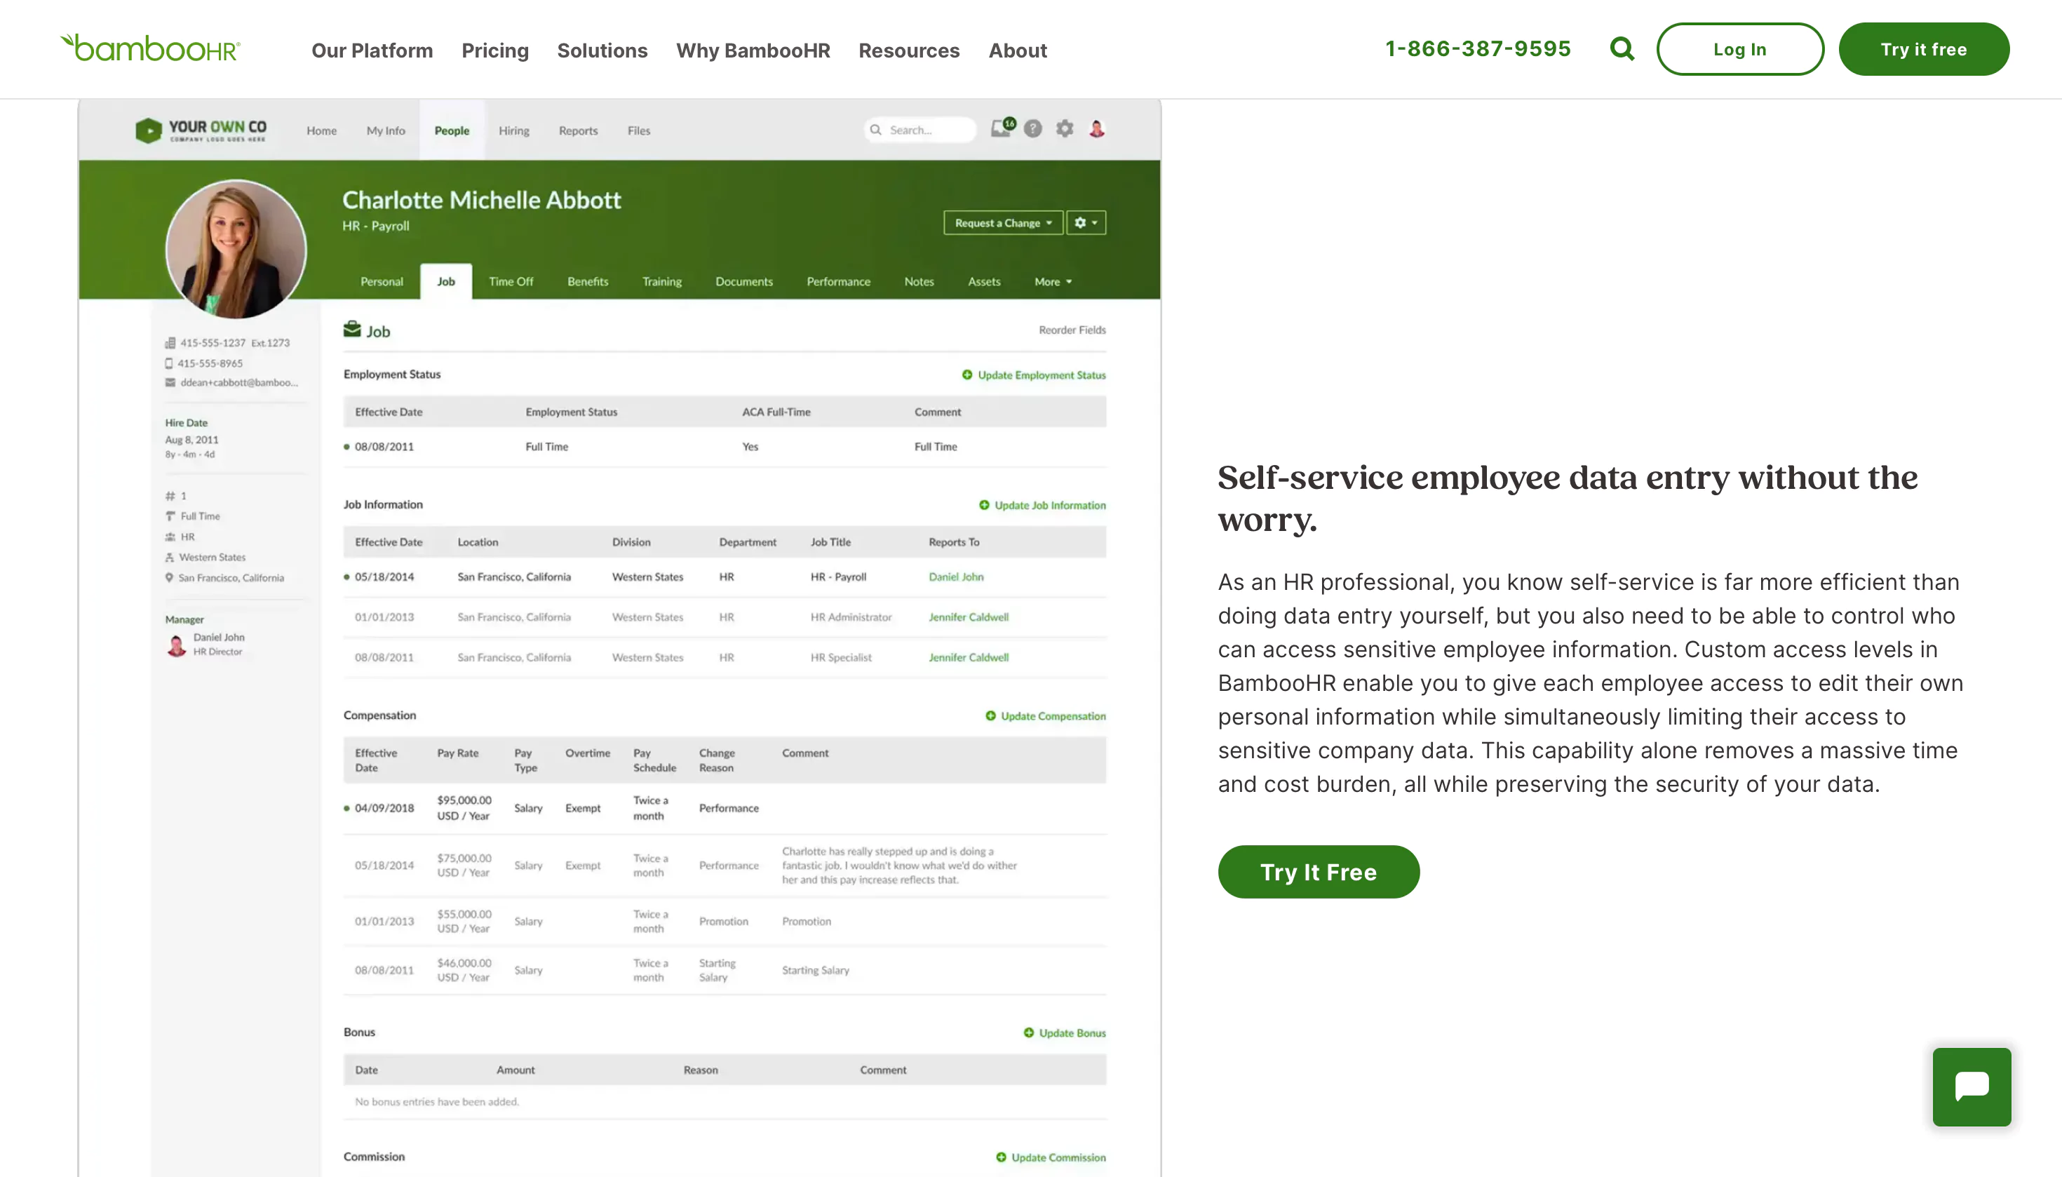Switch to the Time Off tab

511,281
